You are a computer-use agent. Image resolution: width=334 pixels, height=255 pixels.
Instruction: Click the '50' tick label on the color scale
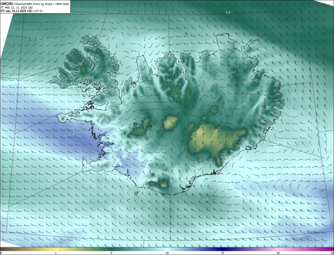coord(332,253)
